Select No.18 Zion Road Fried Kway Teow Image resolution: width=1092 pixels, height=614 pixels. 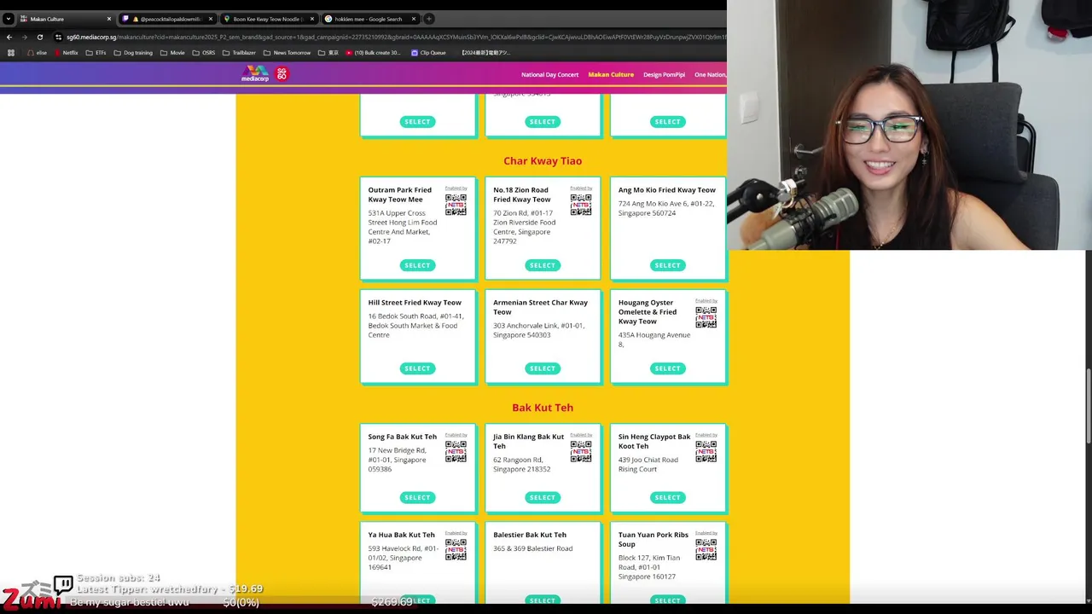pyautogui.click(x=543, y=265)
